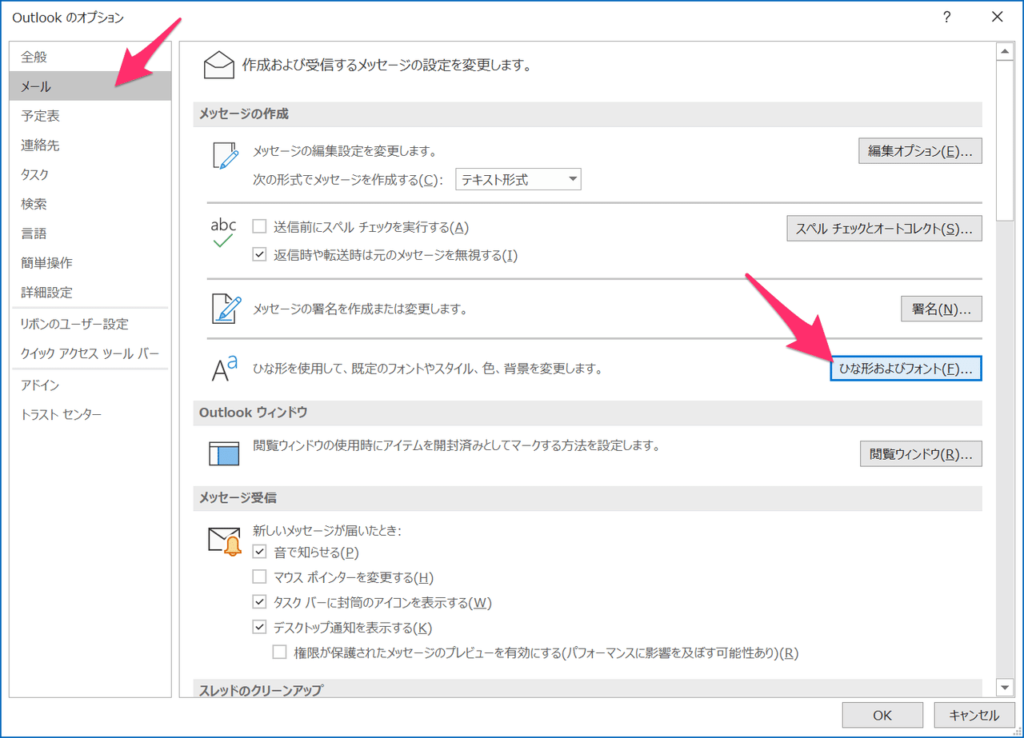1024x738 pixels.
Task: Enable 権限が保護されたメッセージのプレビュー checkbox
Action: click(x=279, y=652)
